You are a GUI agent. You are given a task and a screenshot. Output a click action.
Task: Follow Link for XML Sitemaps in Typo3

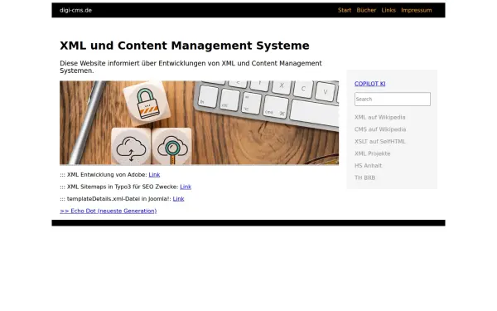pos(186,187)
